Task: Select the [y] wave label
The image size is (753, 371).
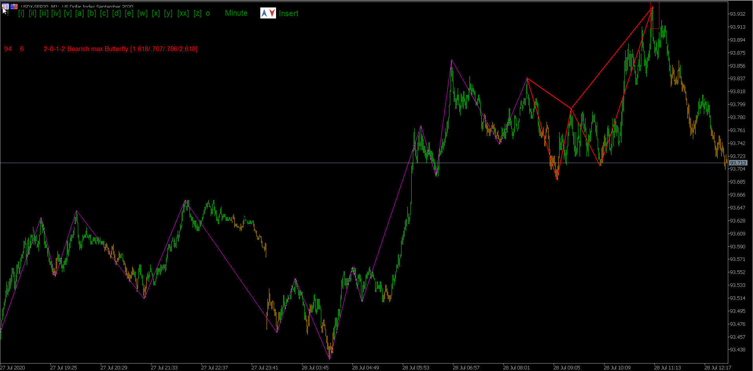Action: tap(168, 13)
